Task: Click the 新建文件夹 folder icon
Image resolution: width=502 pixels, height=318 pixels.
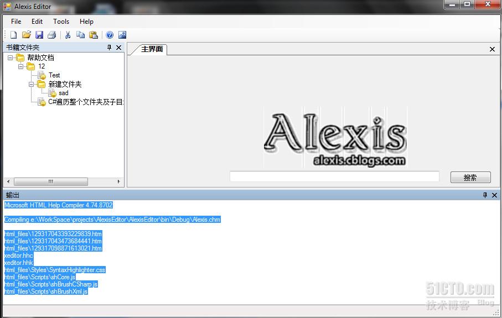Action: pos(42,84)
